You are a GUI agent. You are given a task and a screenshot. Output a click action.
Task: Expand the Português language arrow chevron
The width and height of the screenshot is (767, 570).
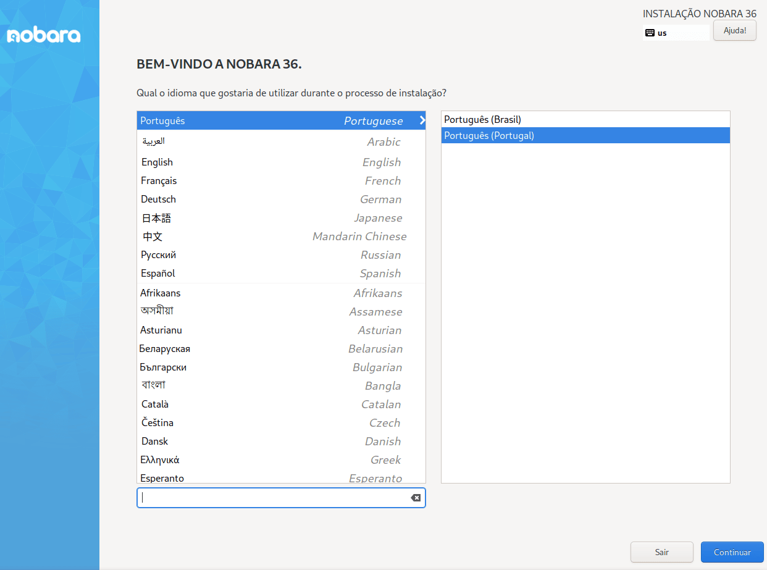[x=422, y=120]
